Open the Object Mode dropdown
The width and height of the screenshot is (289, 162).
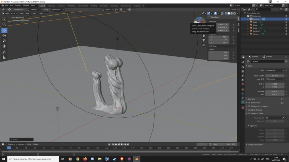[x=10, y=13]
